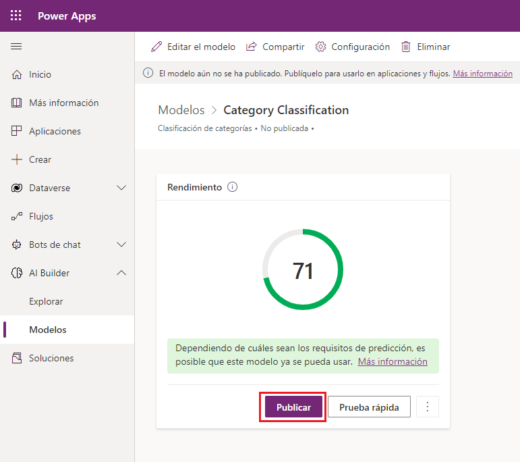The image size is (520, 462).
Task: Click the AI Builder brain icon
Action: (17, 273)
